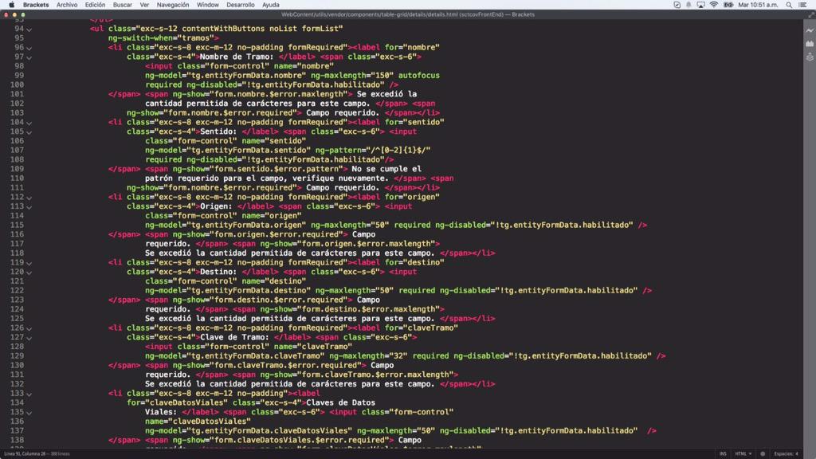Image resolution: width=816 pixels, height=459 pixels.
Task: Click the checkmark task icon in menu bar
Action: tap(677, 5)
